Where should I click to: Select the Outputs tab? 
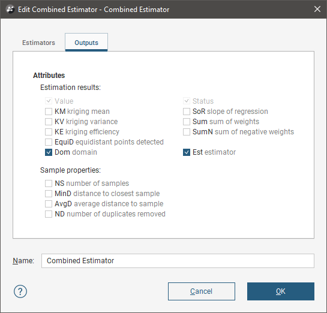click(86, 43)
